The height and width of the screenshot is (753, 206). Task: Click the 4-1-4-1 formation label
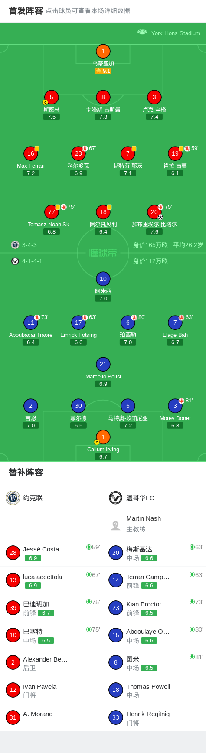[32, 261]
